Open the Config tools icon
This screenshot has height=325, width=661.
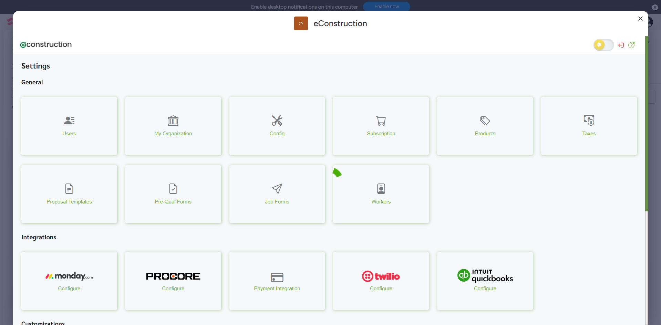pos(277,120)
